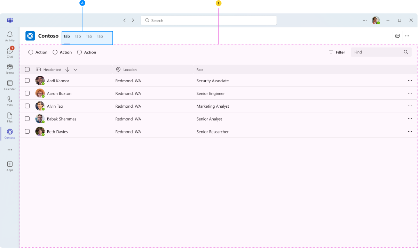Open more options ellipsis in app header
Image resolution: width=418 pixels, height=248 pixels.
[x=407, y=36]
